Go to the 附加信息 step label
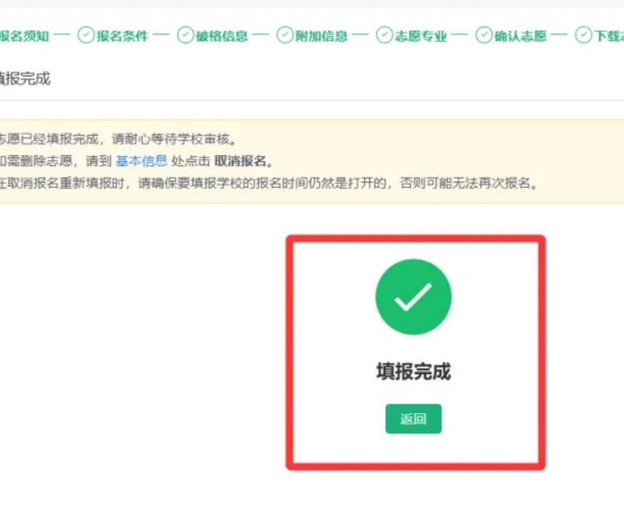 coord(321,36)
